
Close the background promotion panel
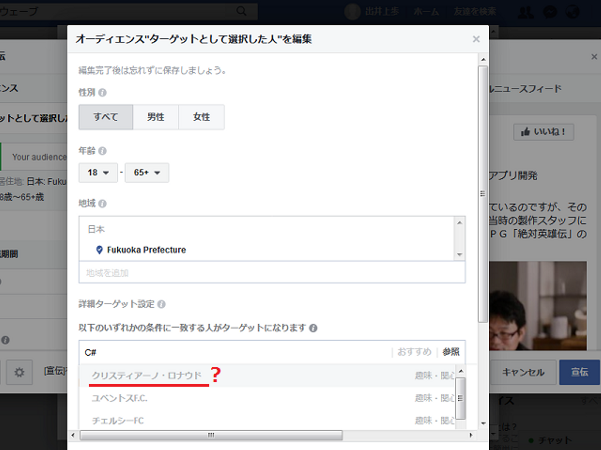[594, 57]
